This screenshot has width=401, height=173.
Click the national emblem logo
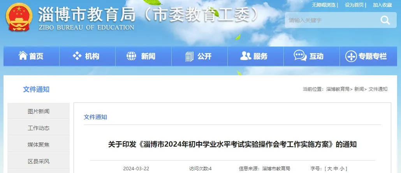(x=19, y=17)
